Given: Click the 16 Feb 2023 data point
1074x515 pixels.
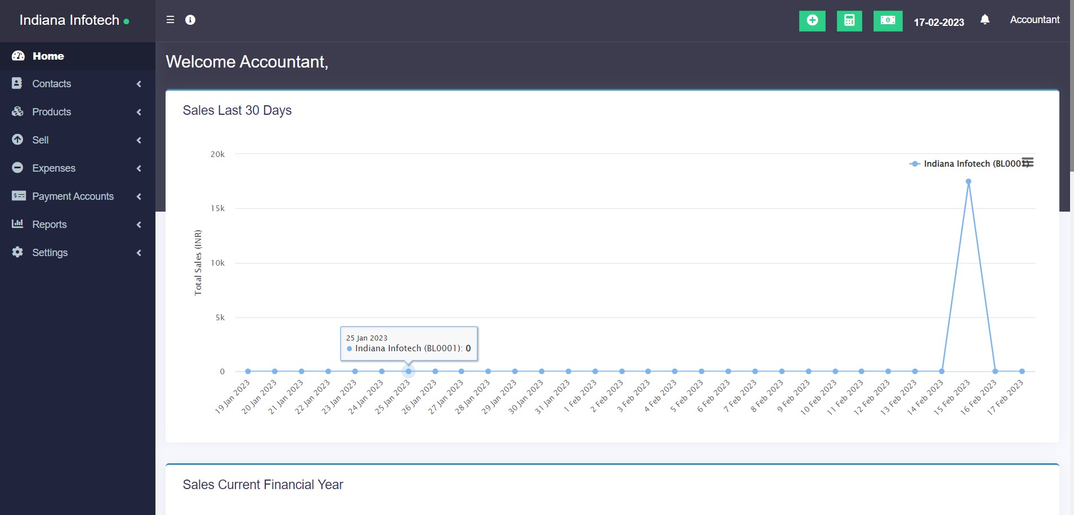Looking at the screenshot, I should (995, 371).
